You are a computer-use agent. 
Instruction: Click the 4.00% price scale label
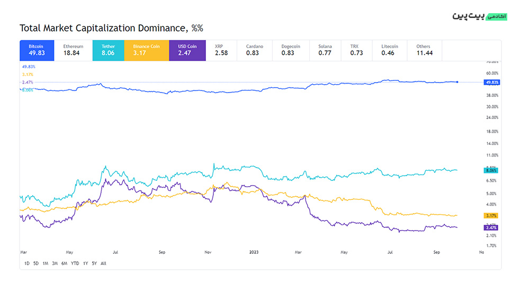click(491, 204)
